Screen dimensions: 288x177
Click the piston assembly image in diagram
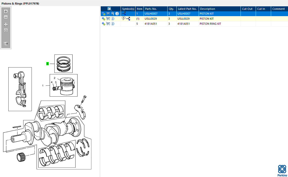click(x=64, y=85)
